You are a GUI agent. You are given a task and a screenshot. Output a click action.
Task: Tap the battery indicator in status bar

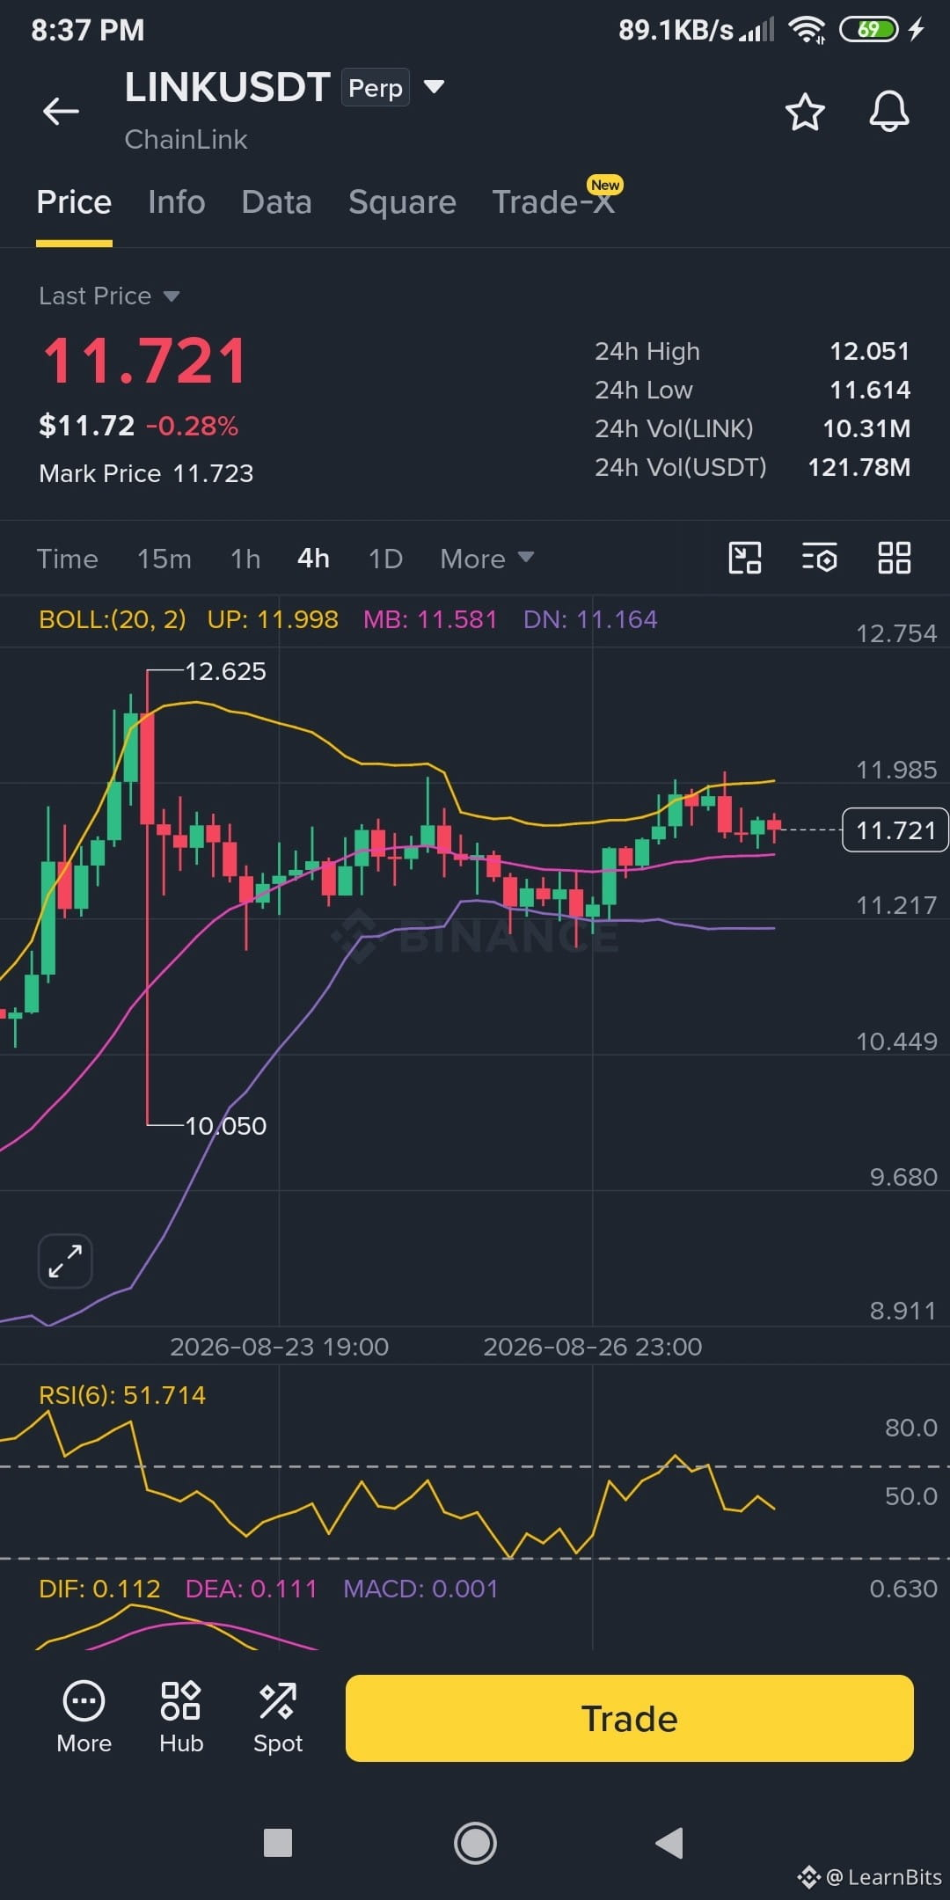pos(868,29)
